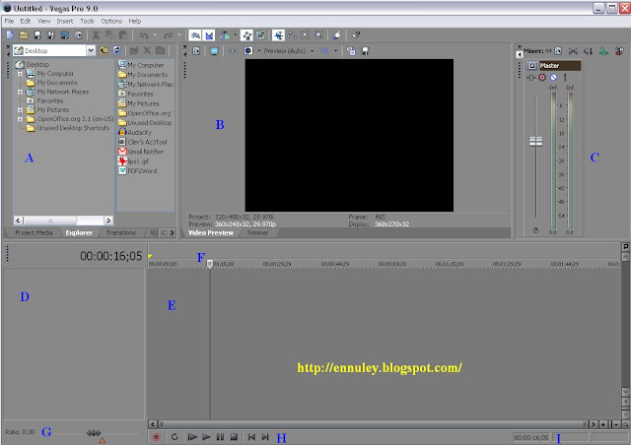Open the Options menu
This screenshot has width=631, height=445.
click(x=111, y=21)
